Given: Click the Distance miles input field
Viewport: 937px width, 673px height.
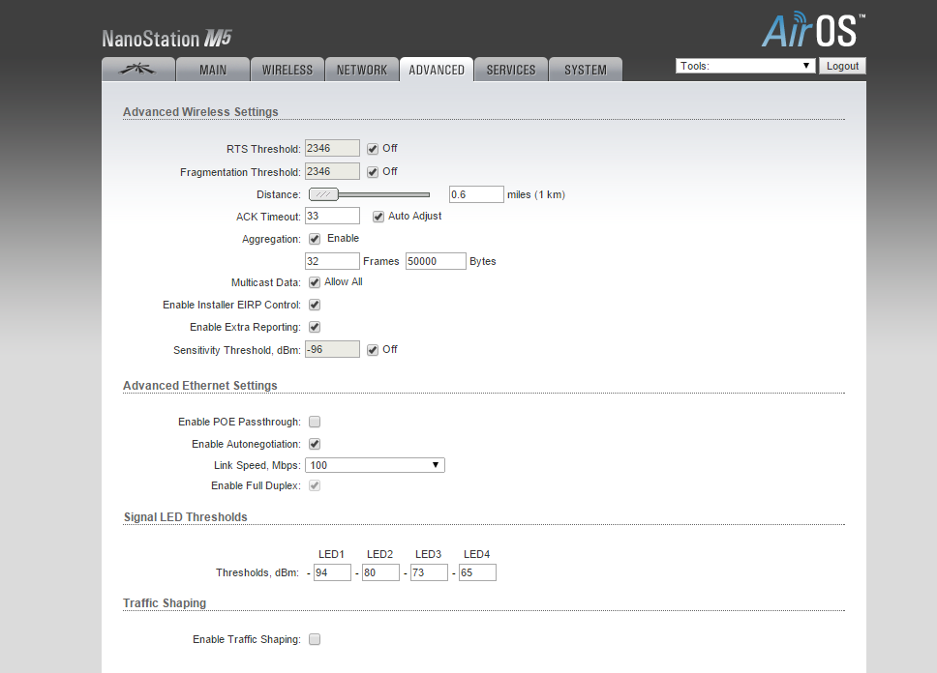Looking at the screenshot, I should pyautogui.click(x=476, y=194).
